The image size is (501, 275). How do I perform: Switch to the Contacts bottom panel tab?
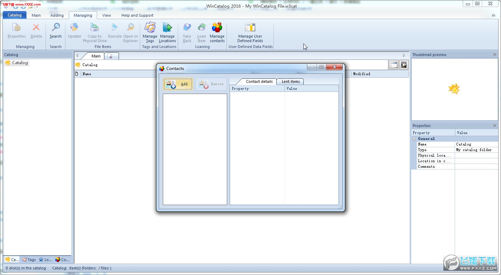(x=62, y=259)
